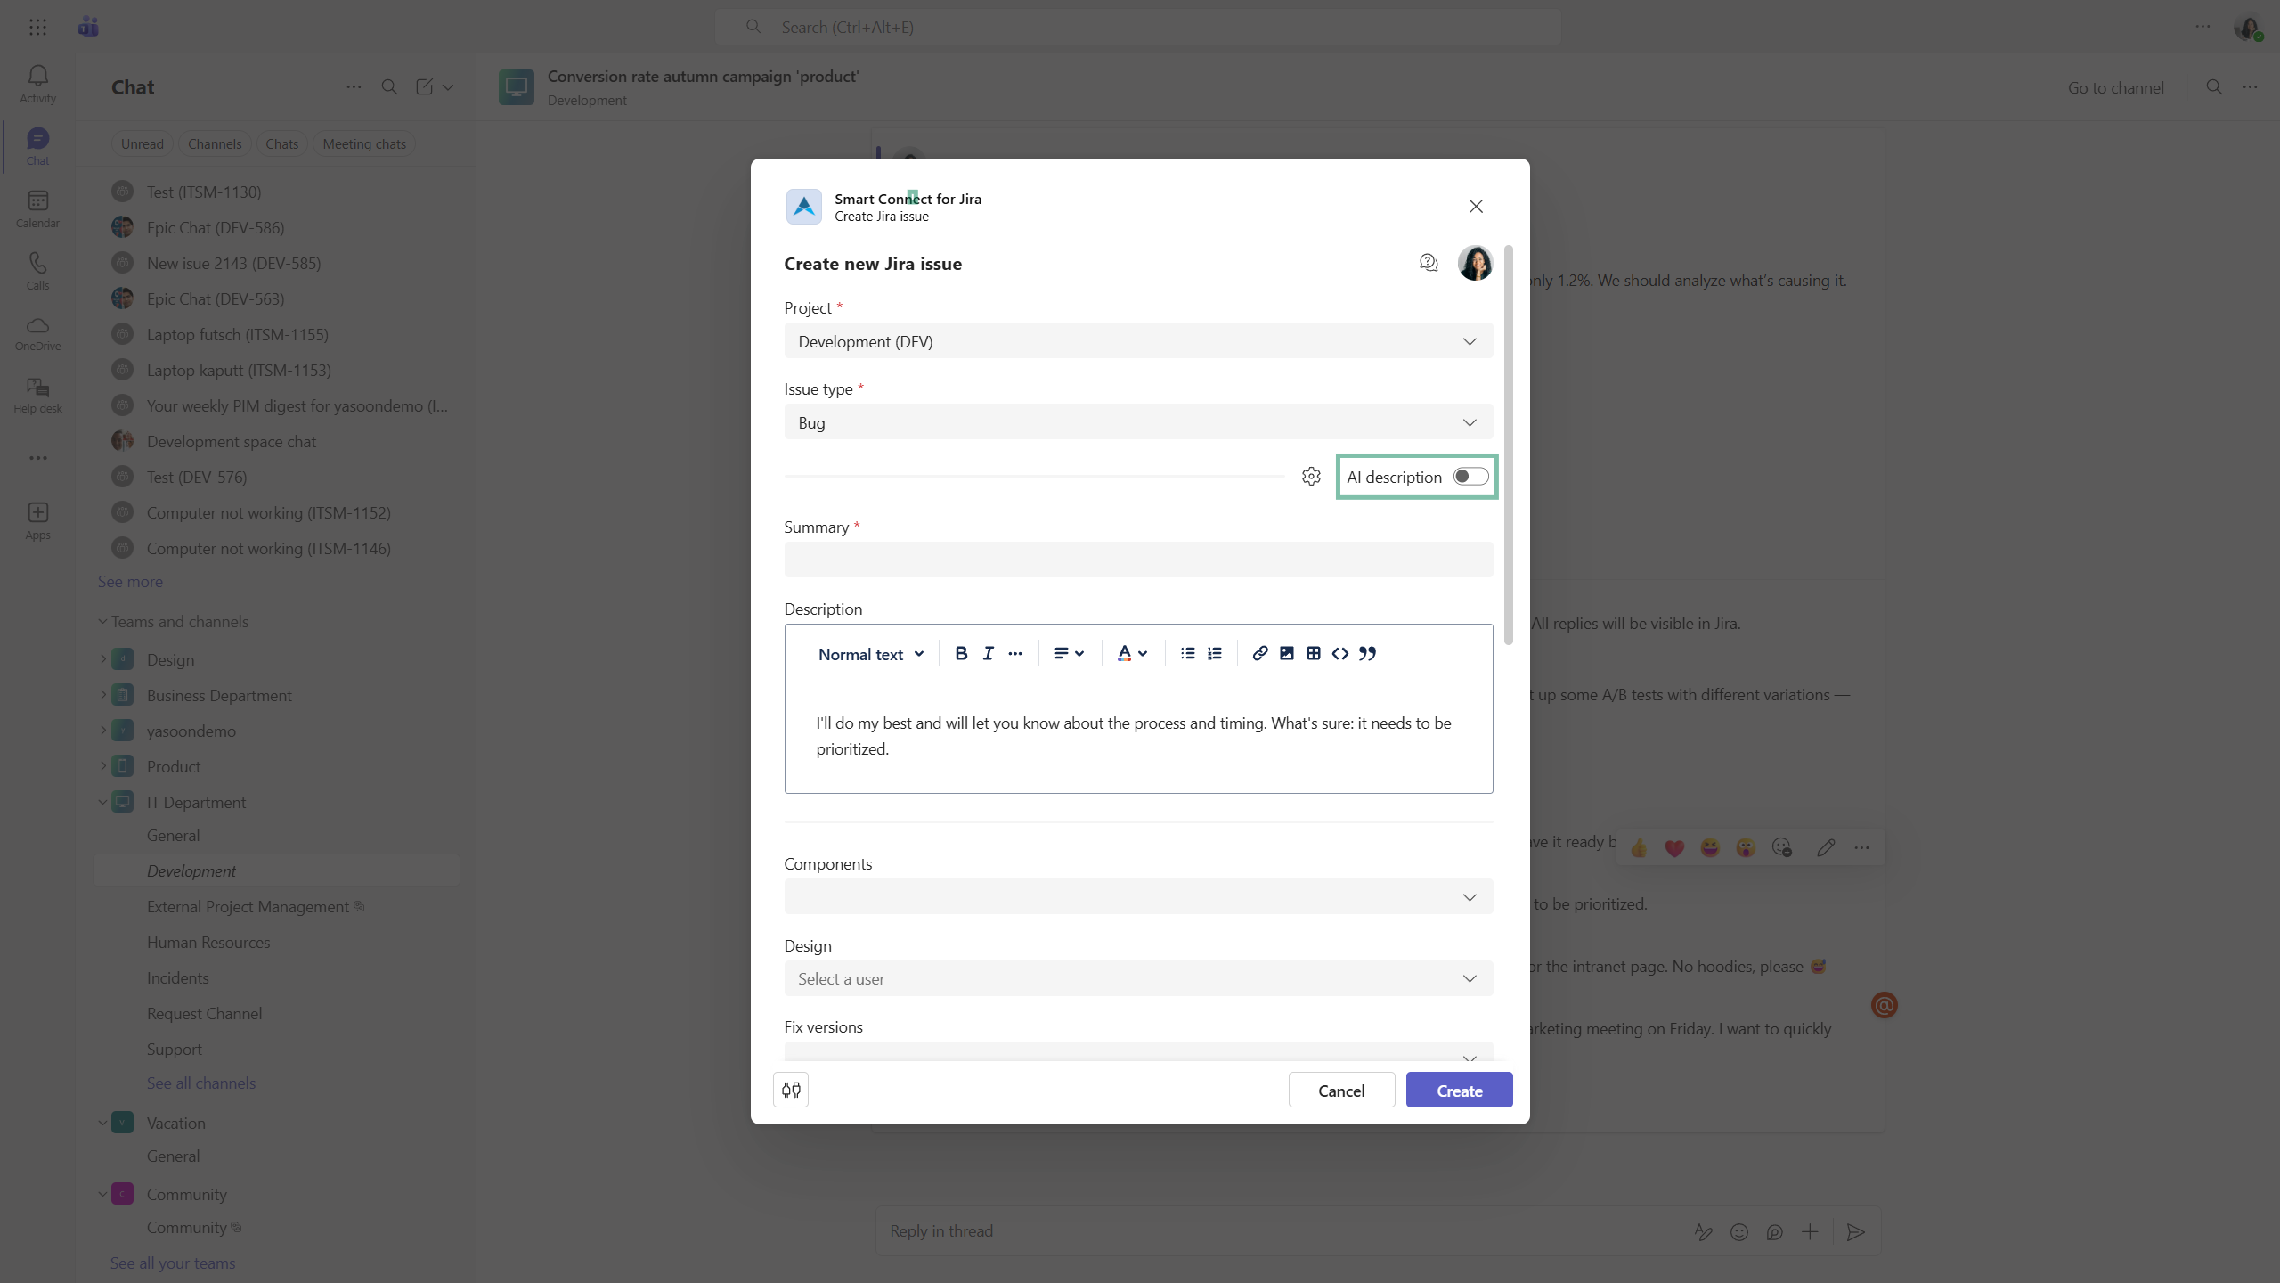Create a bulleted list in description
The image size is (2280, 1283).
coord(1187,653)
